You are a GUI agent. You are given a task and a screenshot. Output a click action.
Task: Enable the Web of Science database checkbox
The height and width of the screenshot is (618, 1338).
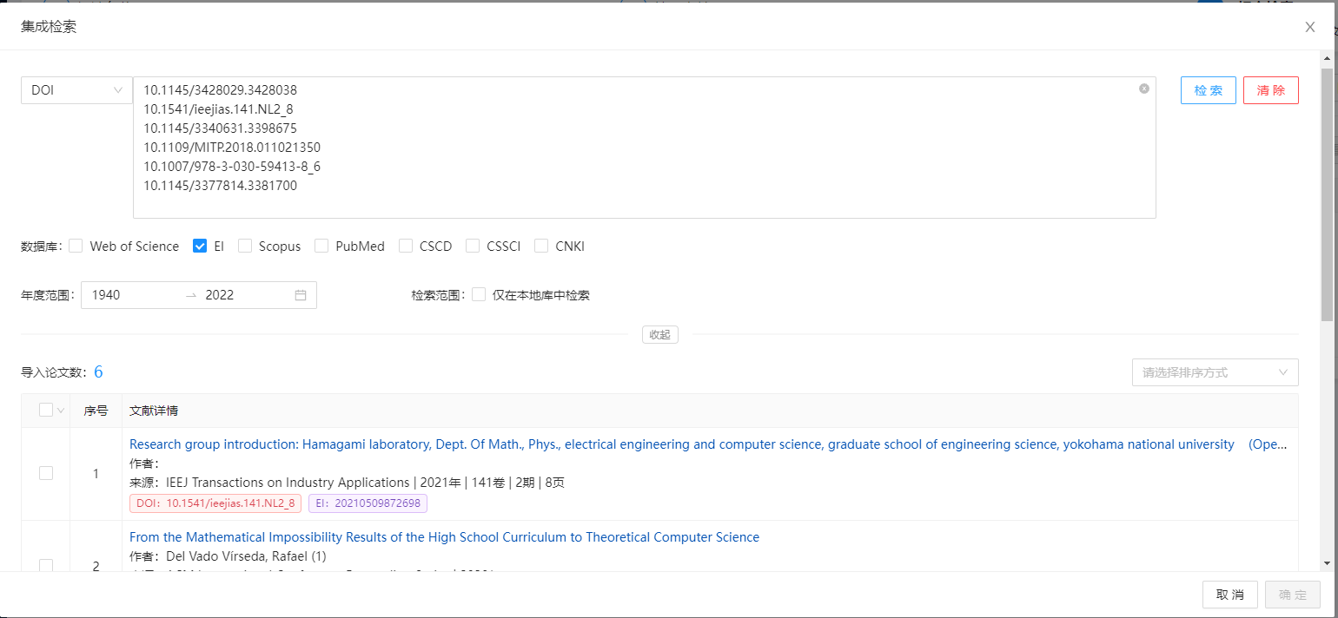(76, 247)
